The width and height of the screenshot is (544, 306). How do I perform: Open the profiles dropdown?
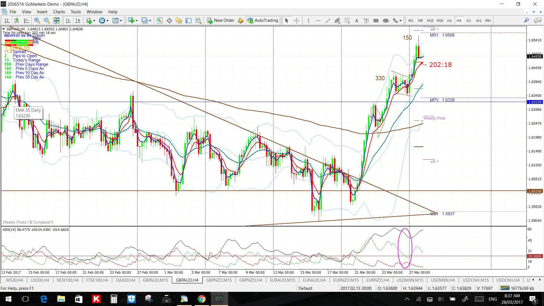pyautogui.click(x=146, y=20)
